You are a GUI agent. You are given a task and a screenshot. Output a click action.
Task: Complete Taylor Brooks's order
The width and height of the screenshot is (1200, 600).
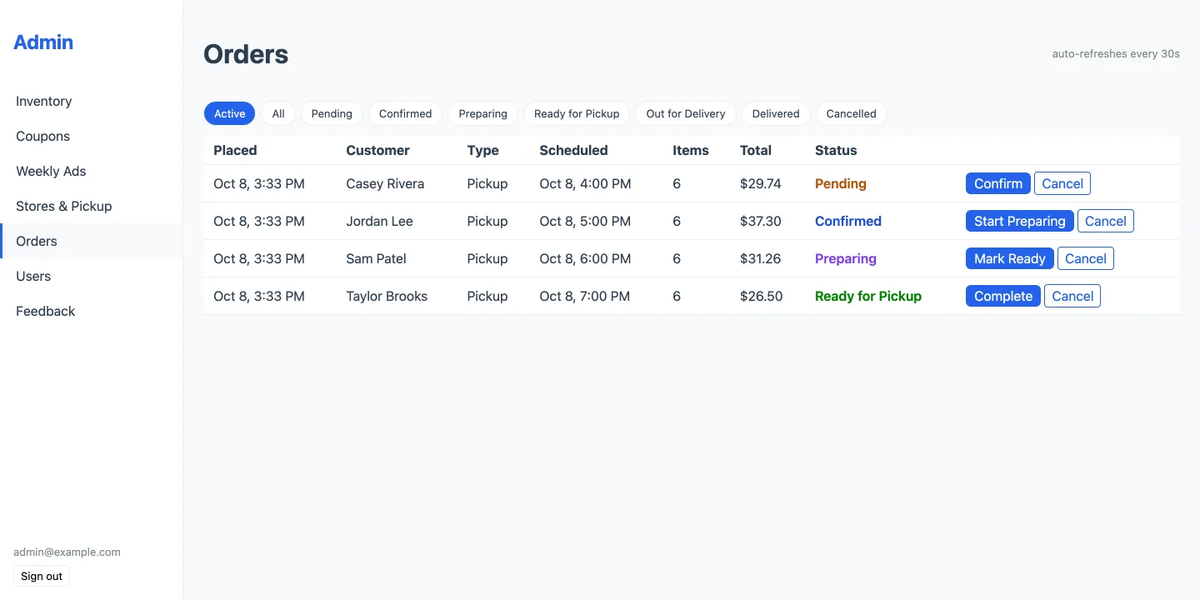point(1003,296)
